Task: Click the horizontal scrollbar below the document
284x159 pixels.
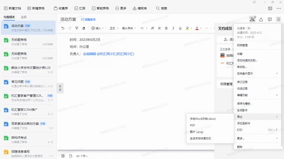Action: pos(136,150)
